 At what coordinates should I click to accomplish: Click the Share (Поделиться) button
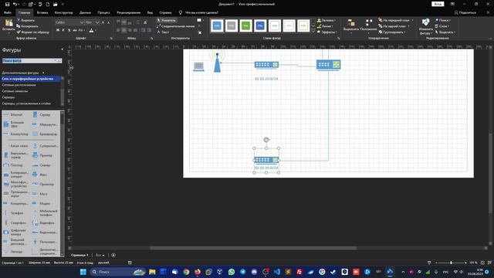(x=465, y=12)
